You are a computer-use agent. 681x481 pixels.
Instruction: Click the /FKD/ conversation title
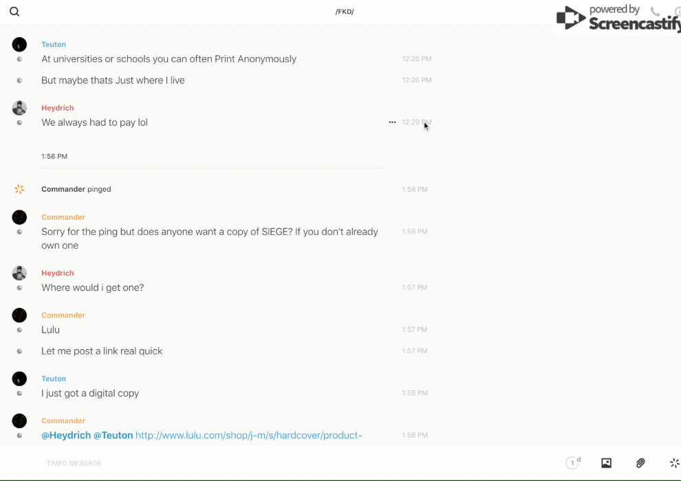click(345, 12)
